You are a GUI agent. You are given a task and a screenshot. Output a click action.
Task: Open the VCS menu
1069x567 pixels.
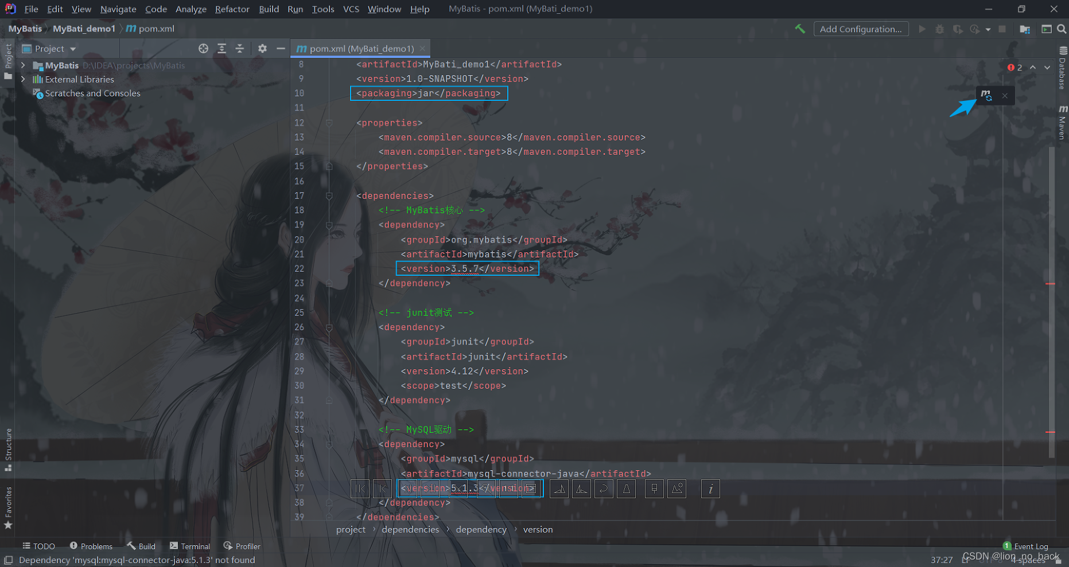(351, 9)
